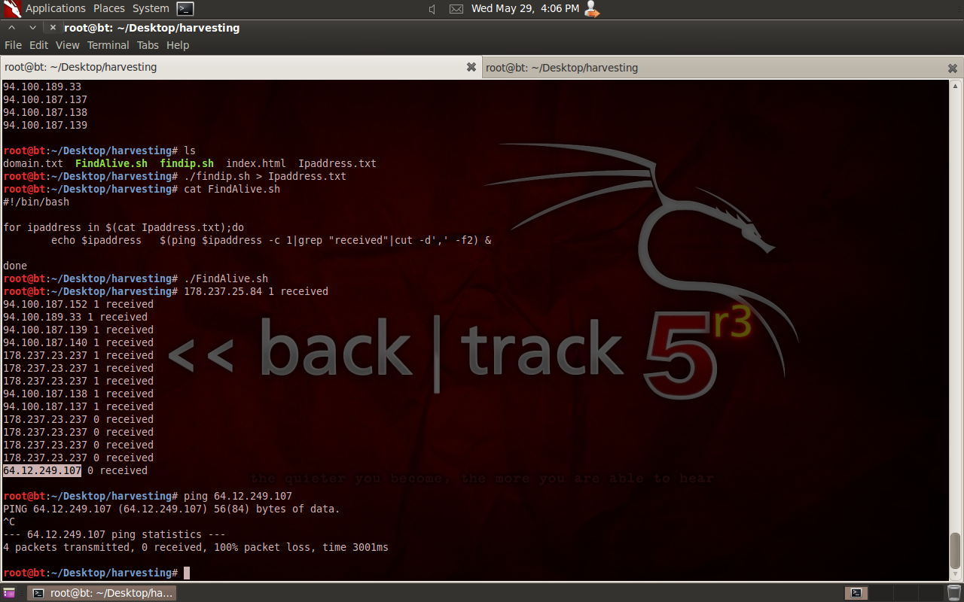The height and width of the screenshot is (602, 964).
Task: Open the BackTrack Applications menu icon
Action: [x=12, y=9]
